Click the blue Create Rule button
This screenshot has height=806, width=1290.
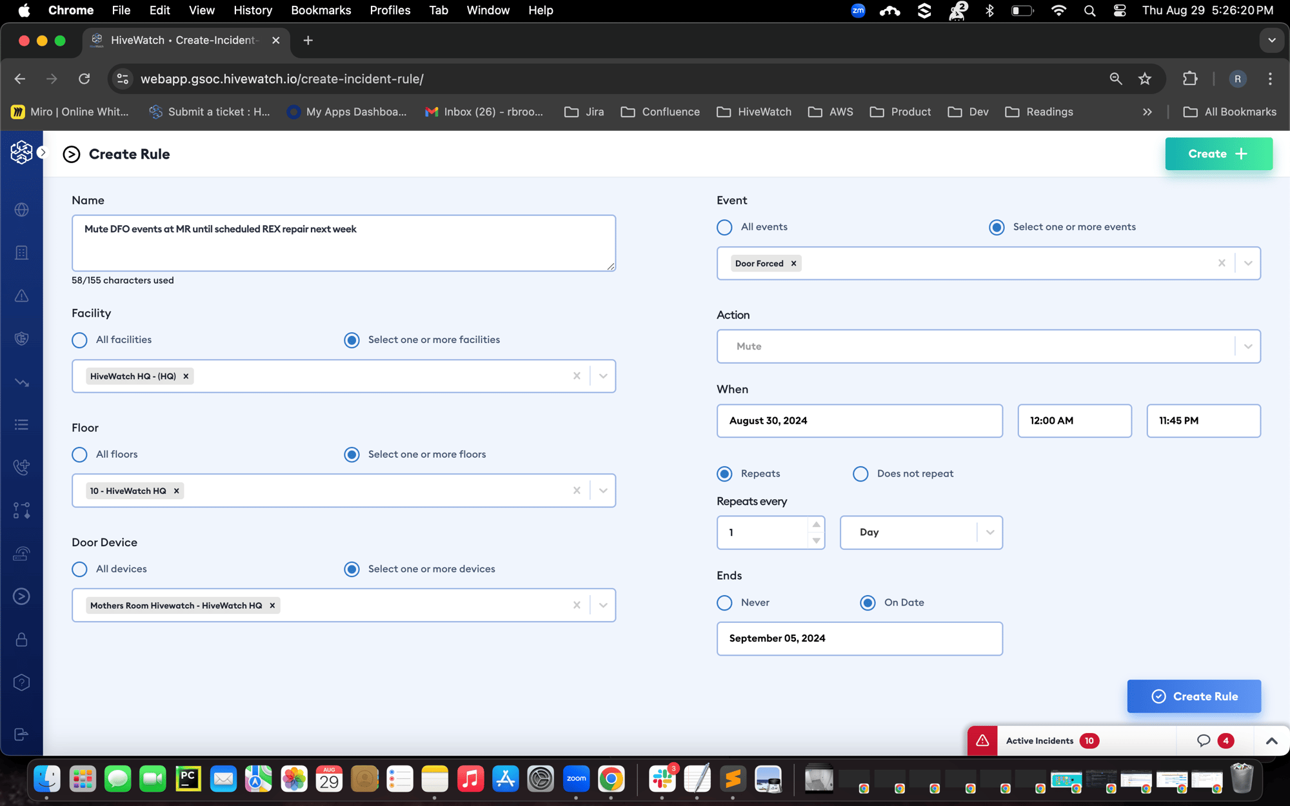click(x=1194, y=696)
